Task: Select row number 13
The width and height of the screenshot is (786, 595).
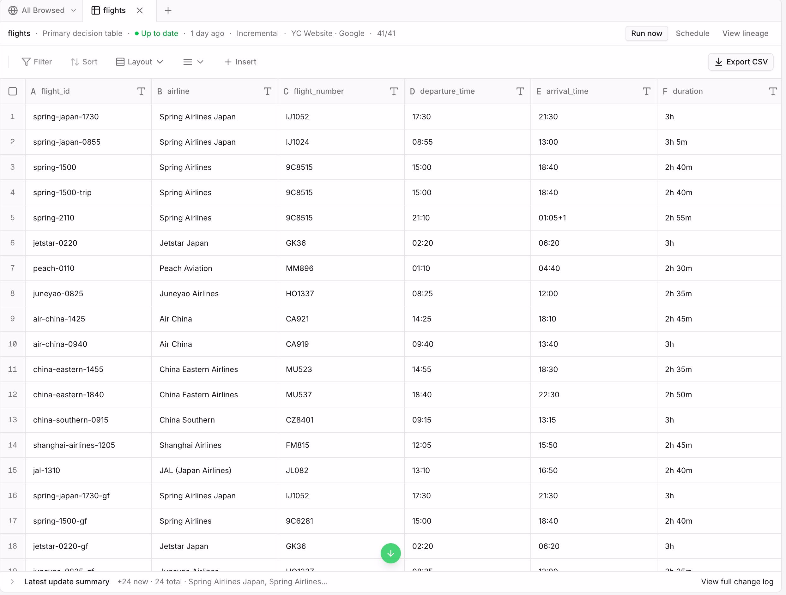Action: click(x=13, y=420)
